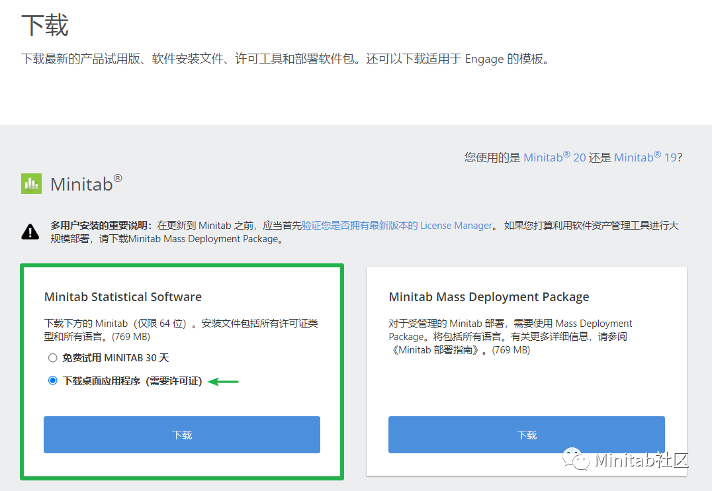The image size is (712, 491).
Task: Click the green arrow pointing at the radio option
Action: (224, 380)
